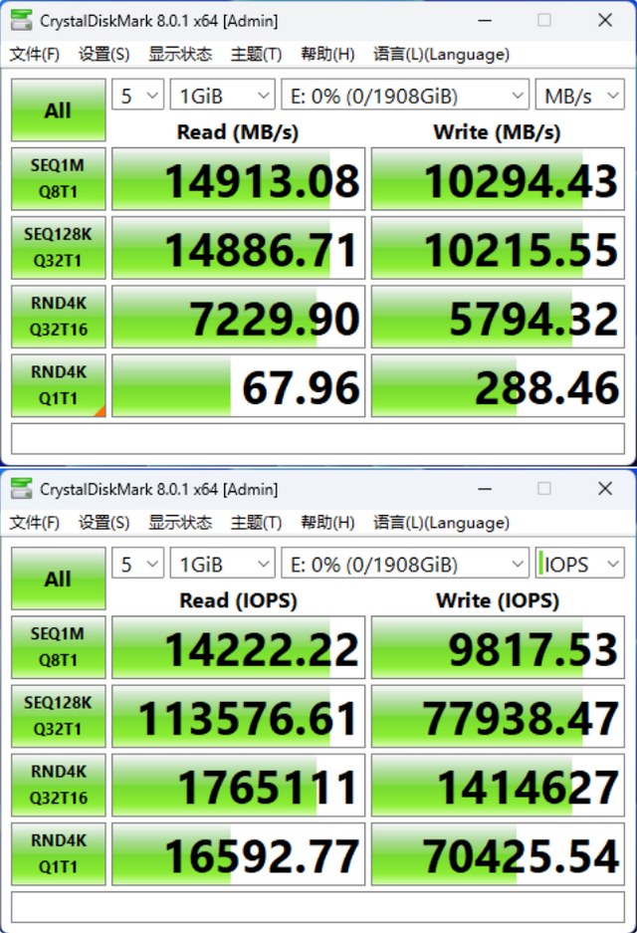Click comment input field in top window
637x933 pixels.
click(x=318, y=439)
